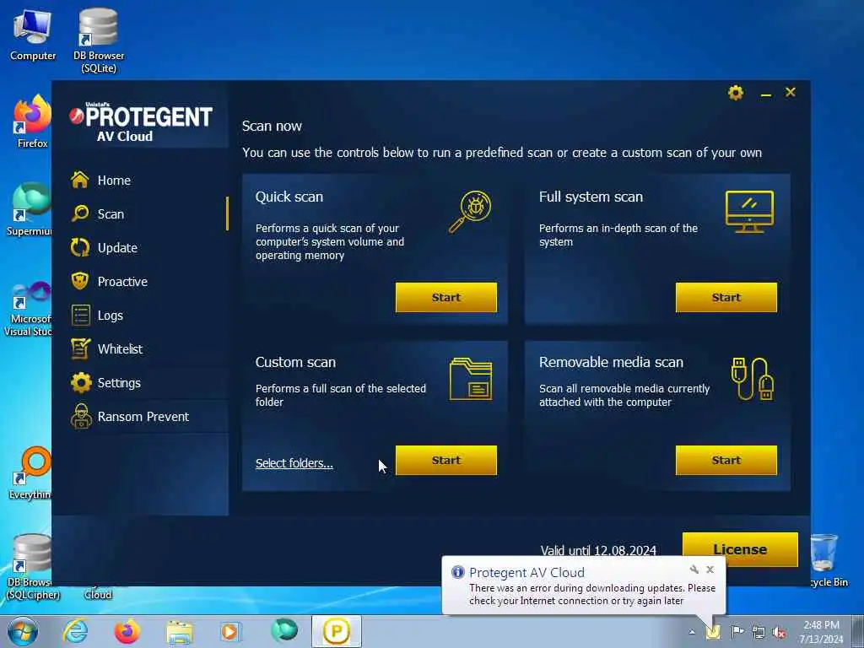Click the Select folders... link
The height and width of the screenshot is (648, 864).
[294, 463]
